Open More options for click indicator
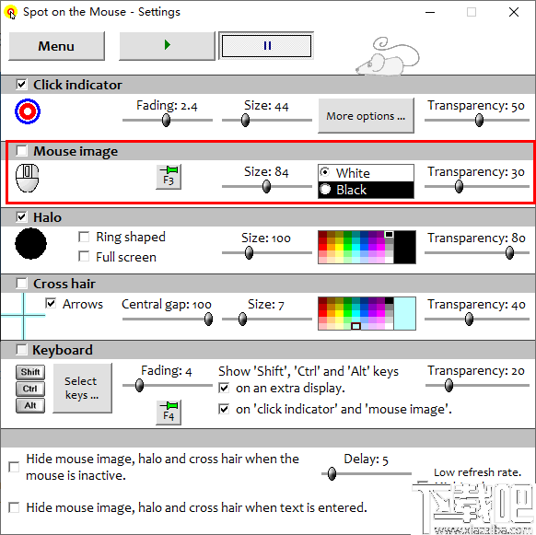Screen dimensions: 536x535 (366, 116)
